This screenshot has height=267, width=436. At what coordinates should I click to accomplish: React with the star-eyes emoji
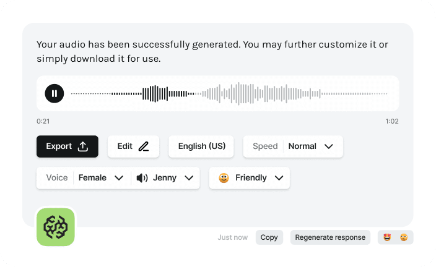387,237
